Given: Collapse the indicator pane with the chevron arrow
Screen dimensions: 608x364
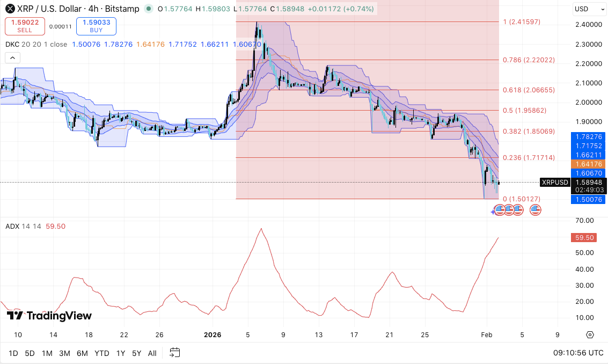Looking at the screenshot, I should 12,57.
